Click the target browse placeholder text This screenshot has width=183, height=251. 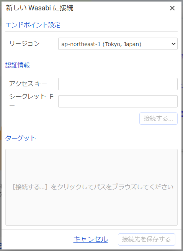pos(93,187)
